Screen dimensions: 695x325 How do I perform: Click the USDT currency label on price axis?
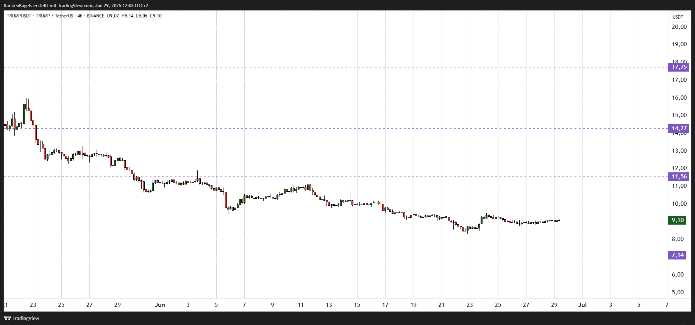point(678,17)
